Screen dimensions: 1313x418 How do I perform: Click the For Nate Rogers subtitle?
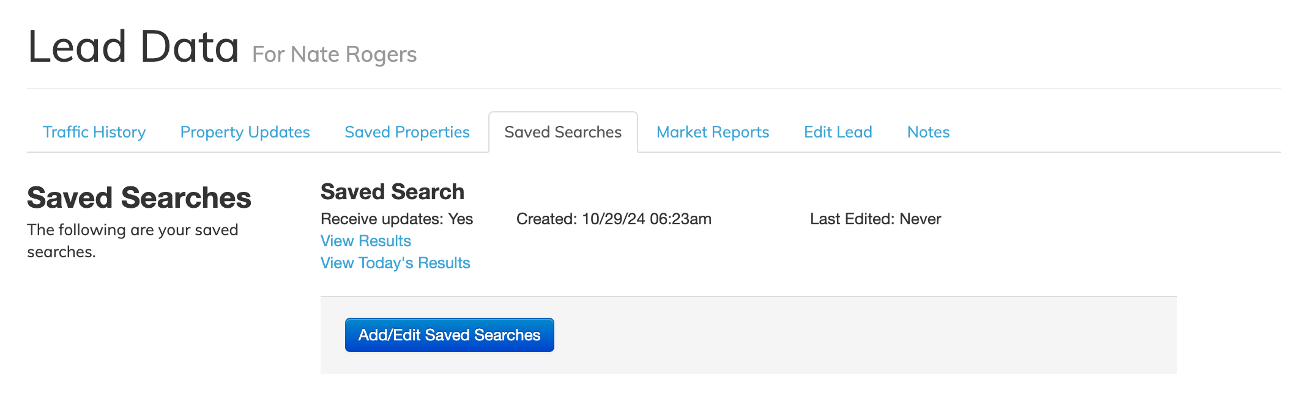coord(334,54)
